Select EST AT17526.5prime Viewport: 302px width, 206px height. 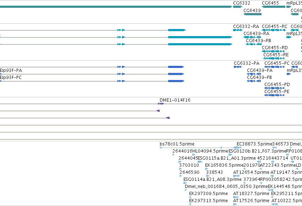coord(251,201)
